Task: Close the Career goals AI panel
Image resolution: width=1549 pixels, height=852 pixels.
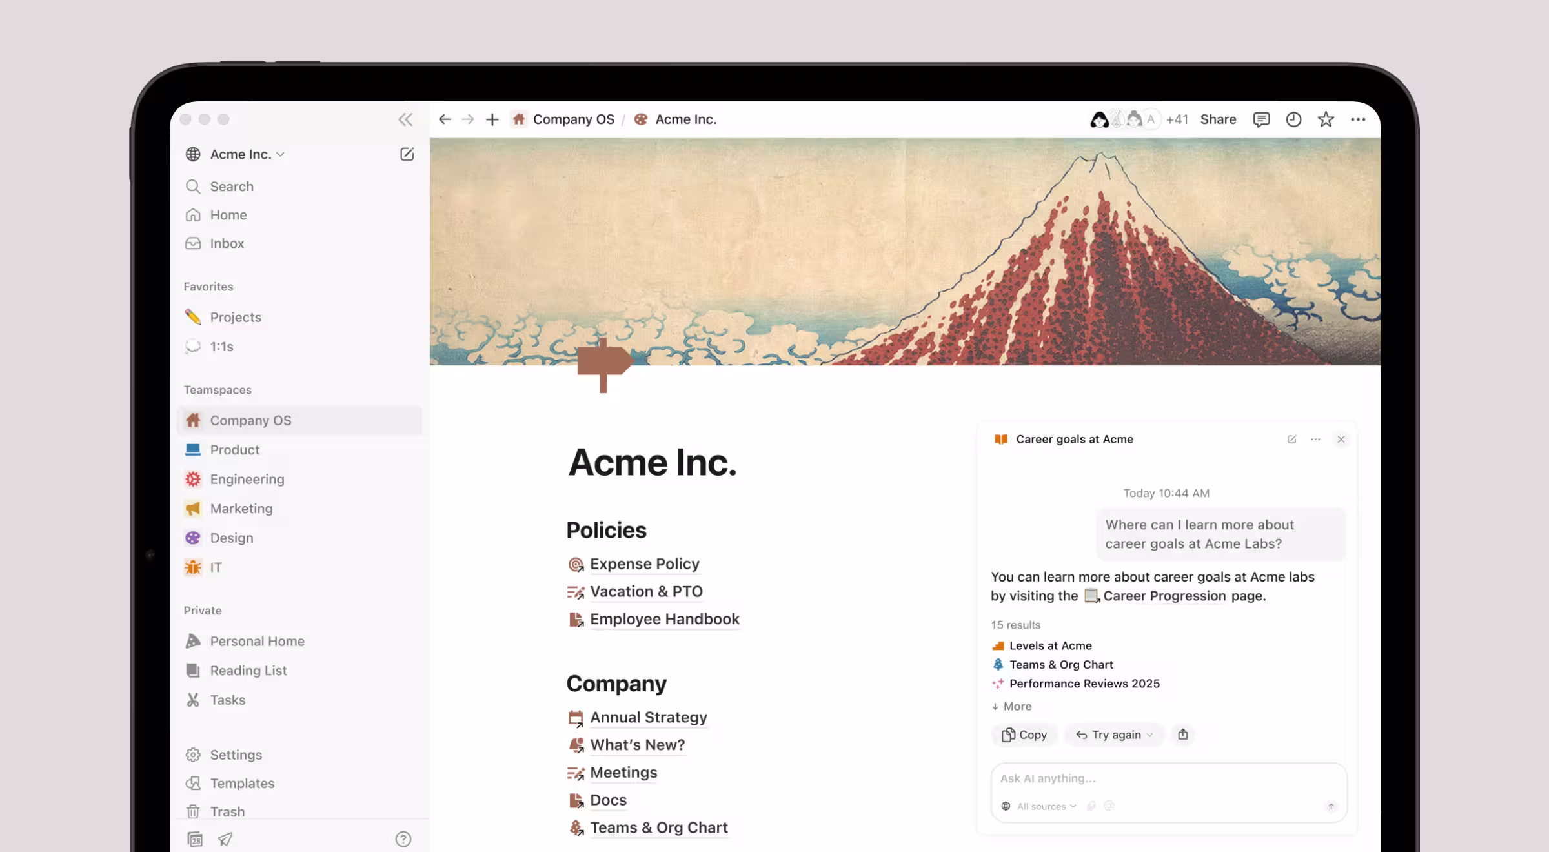Action: coord(1341,440)
